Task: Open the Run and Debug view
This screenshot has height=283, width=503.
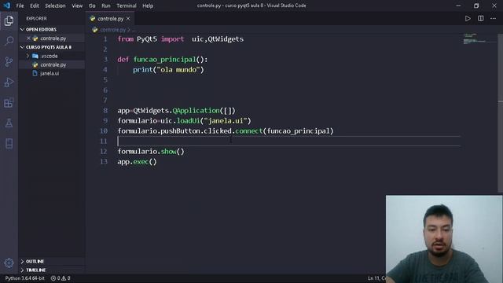Action: click(x=9, y=82)
